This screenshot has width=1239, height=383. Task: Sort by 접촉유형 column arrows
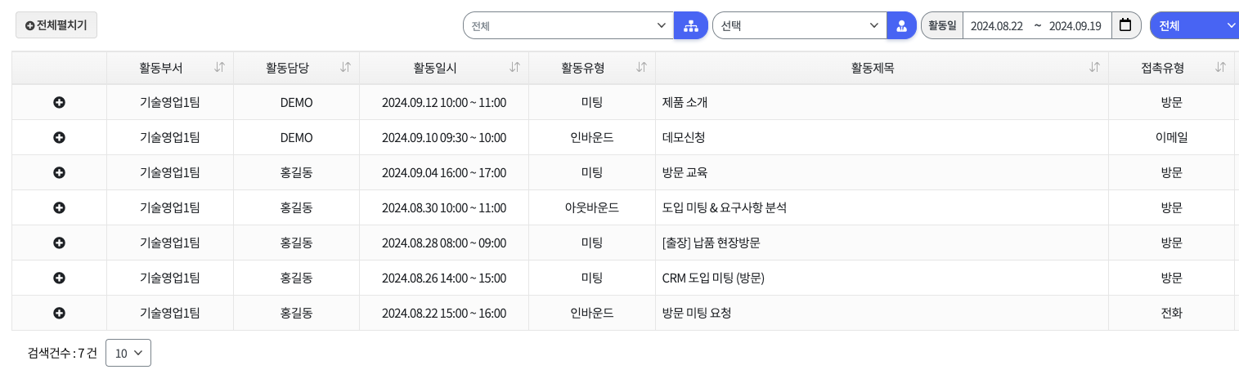coord(1220,67)
